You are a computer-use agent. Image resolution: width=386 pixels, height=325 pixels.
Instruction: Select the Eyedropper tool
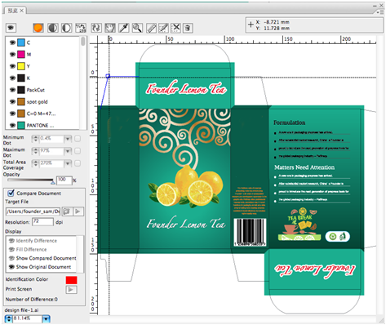pos(124,28)
